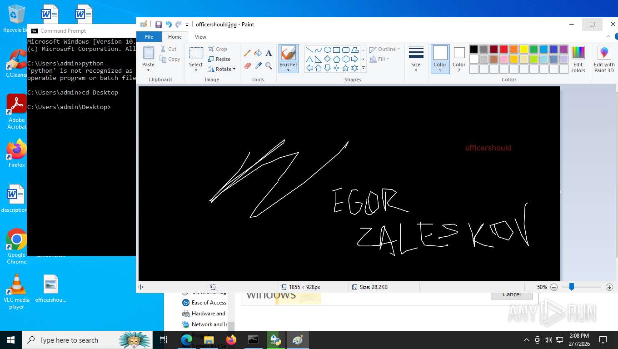This screenshot has height=349, width=618.
Task: Click the Brushes tool icon
Action: [x=289, y=54]
